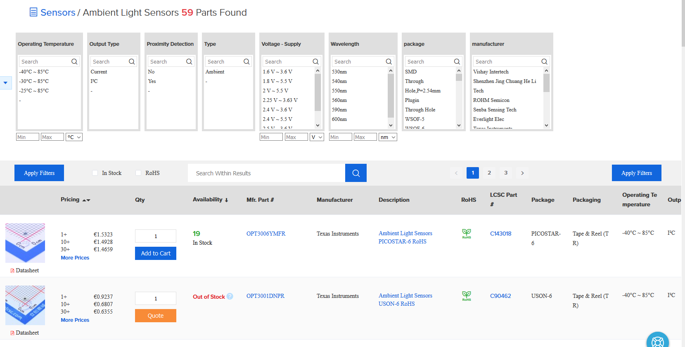Viewport: 685px width, 347px height.
Task: Click the Operating Temperature Min field
Action: point(28,137)
